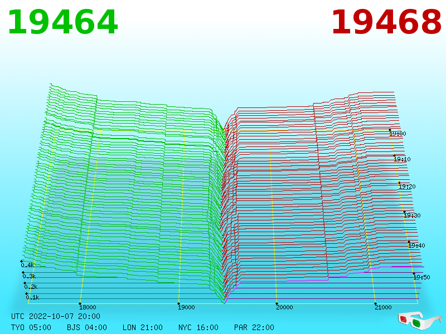The image size is (446, 334).
Task: Click the NYC 16:00 New York time
Action: (x=198, y=327)
